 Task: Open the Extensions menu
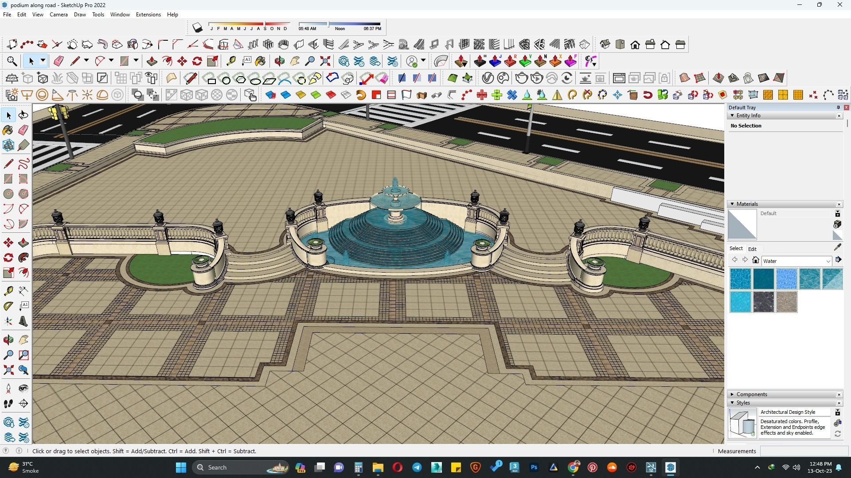(148, 15)
